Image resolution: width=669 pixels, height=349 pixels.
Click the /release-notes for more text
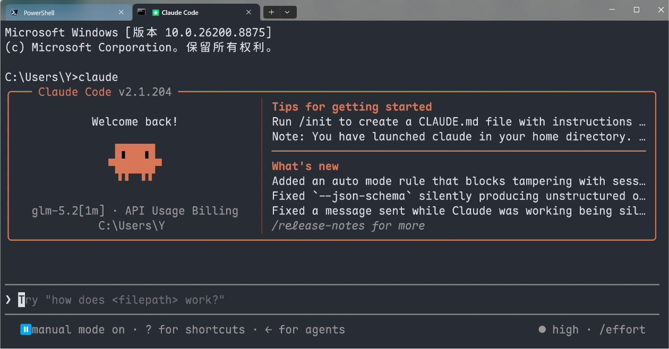[x=348, y=226]
